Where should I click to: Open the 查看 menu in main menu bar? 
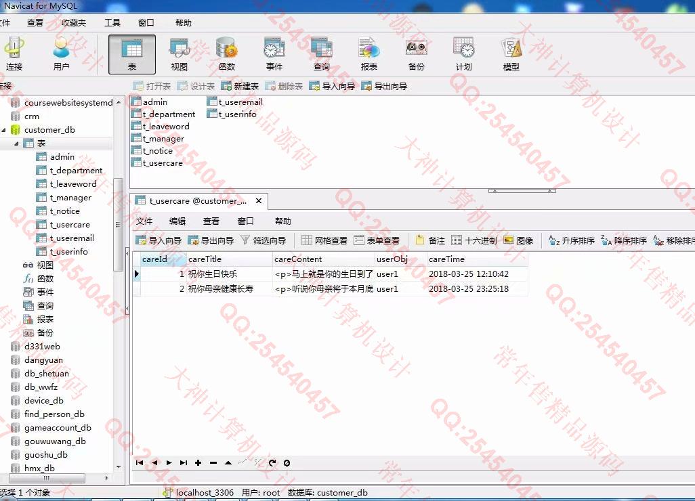click(x=35, y=22)
